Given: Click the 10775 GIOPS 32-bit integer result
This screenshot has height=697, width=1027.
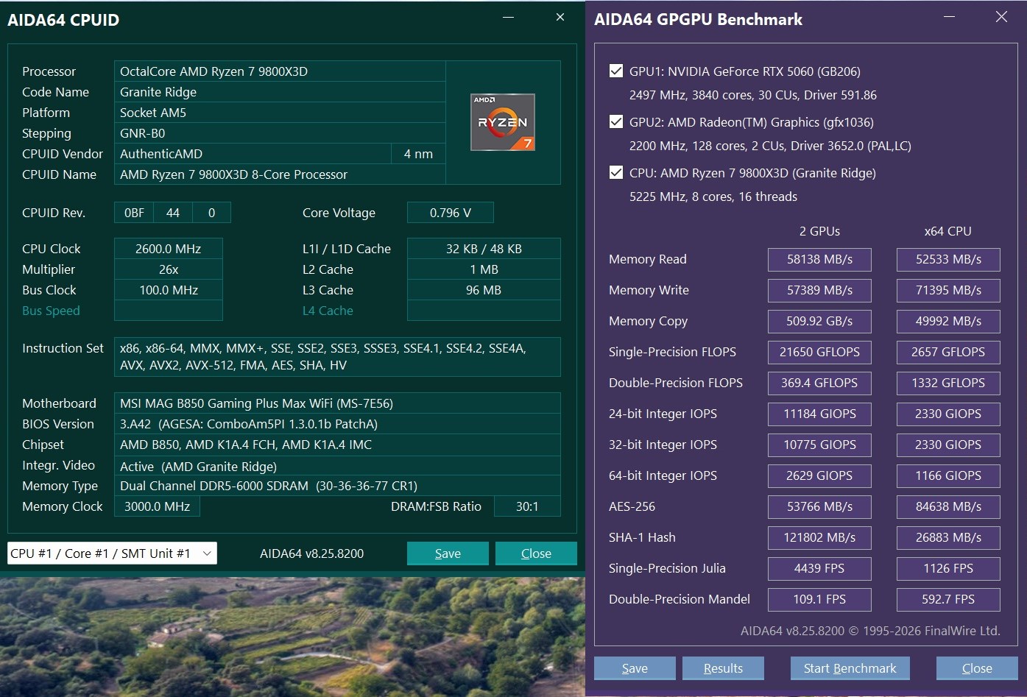Looking at the screenshot, I should 819,445.
